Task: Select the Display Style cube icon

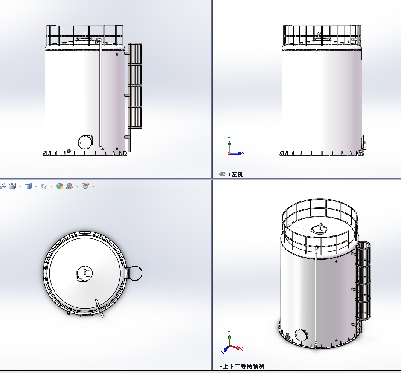Action: point(28,186)
